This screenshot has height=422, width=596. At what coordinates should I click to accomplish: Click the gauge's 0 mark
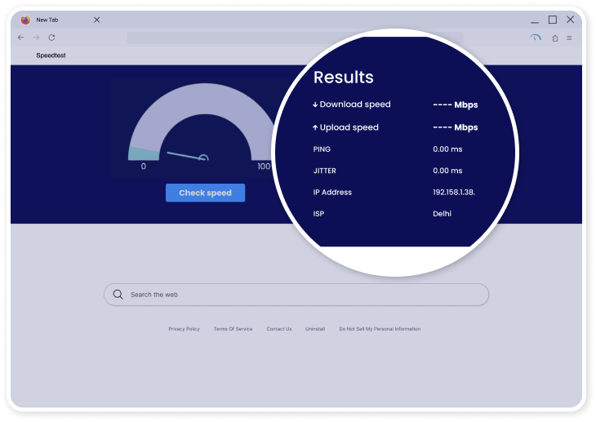144,167
